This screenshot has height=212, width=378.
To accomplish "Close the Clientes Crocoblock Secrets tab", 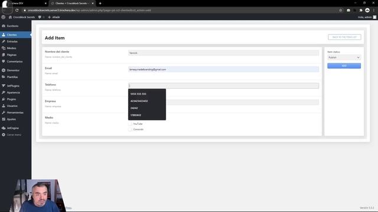I will tap(93, 4).
